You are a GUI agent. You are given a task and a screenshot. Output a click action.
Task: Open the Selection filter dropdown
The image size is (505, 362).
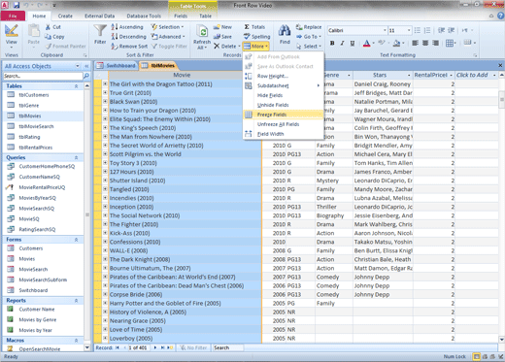click(168, 27)
